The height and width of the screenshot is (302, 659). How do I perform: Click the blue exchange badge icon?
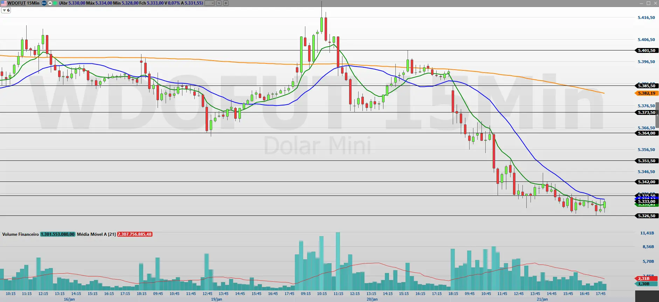click(x=44, y=3)
